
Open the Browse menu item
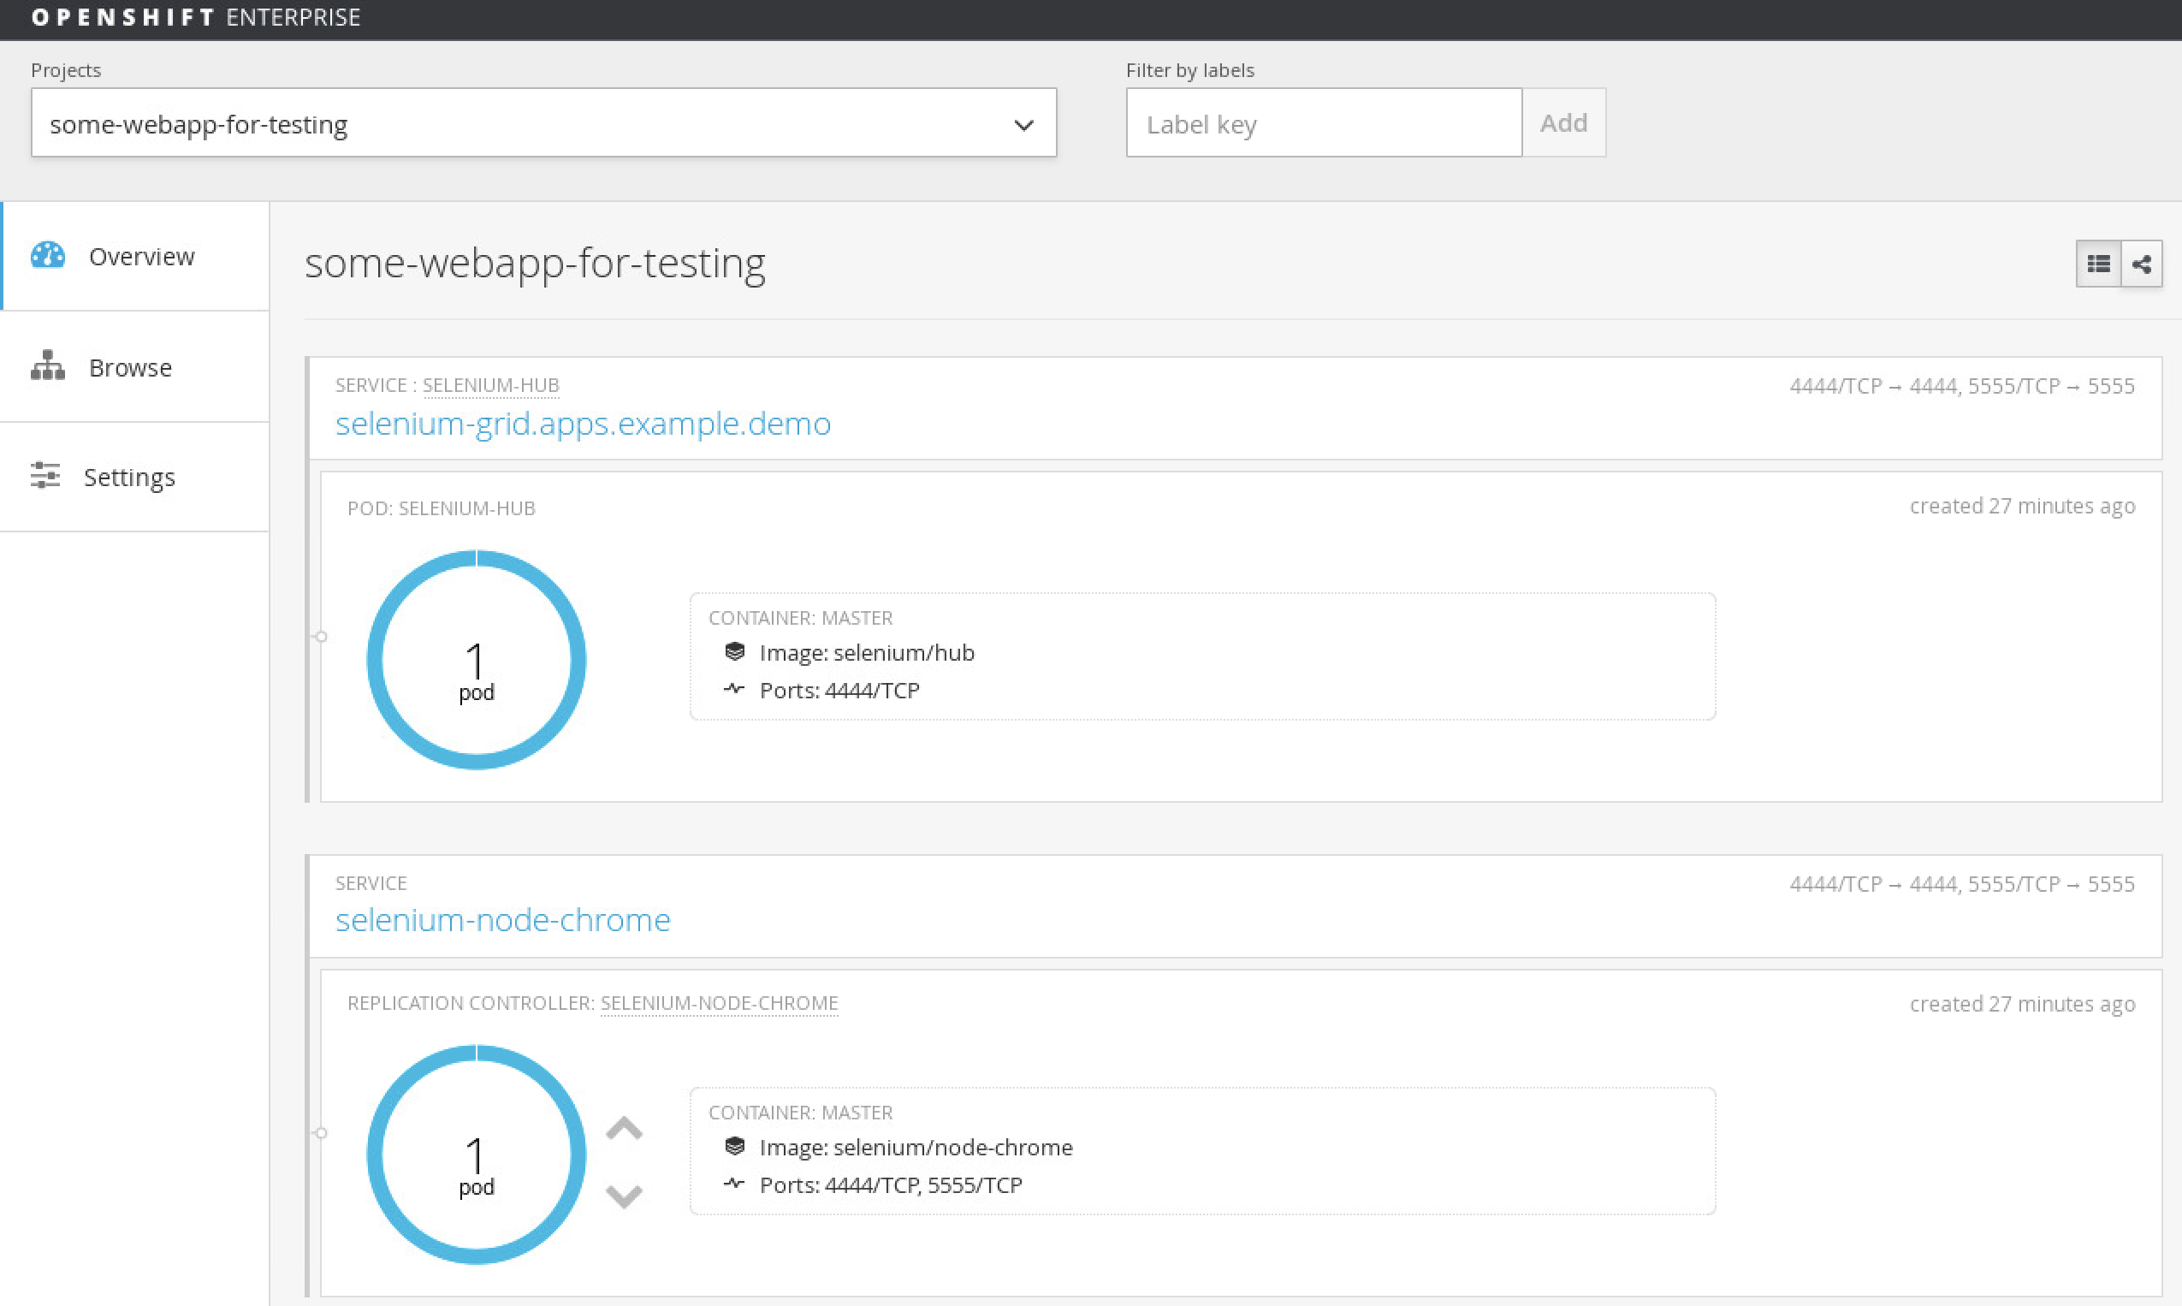(130, 367)
